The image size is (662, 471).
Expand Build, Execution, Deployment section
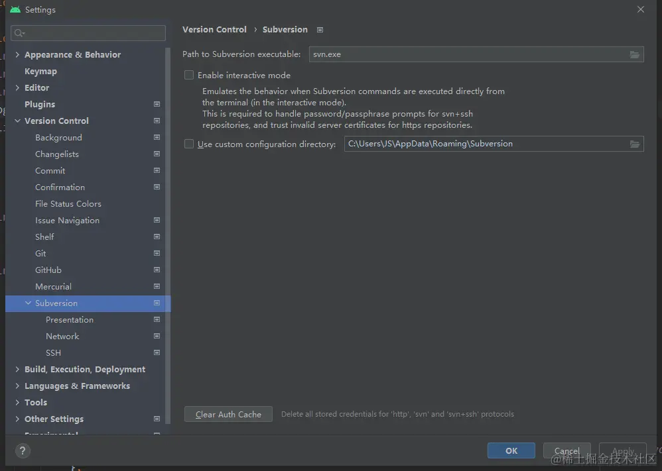click(17, 369)
